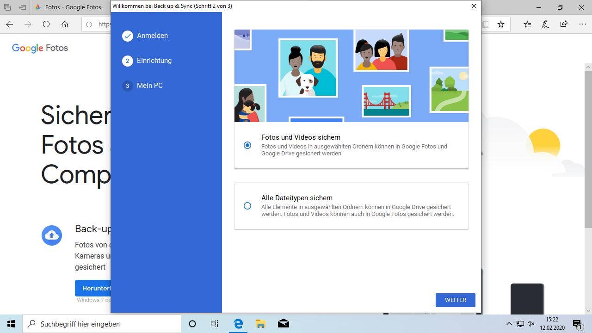592x333 pixels.
Task: Select the Einrichtung step in sidebar
Action: [154, 61]
